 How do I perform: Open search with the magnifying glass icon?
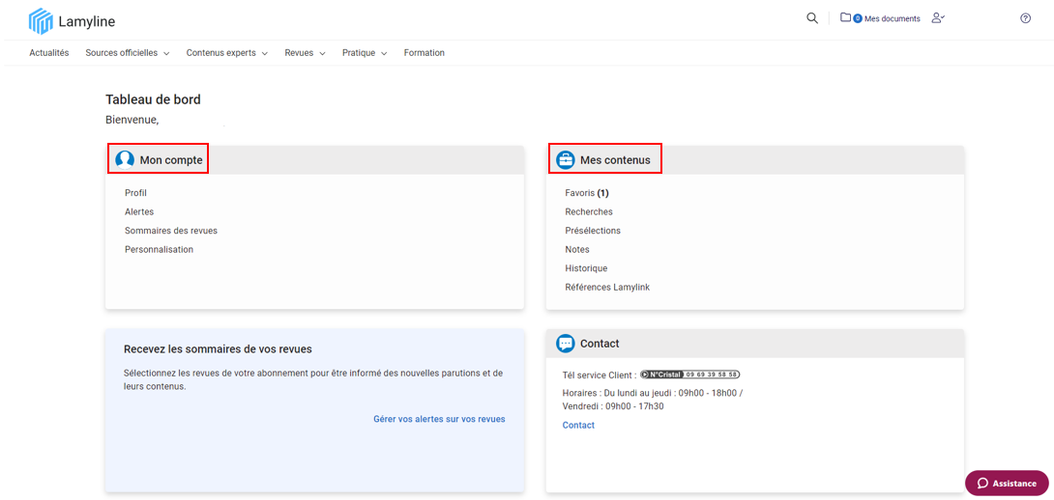point(812,18)
